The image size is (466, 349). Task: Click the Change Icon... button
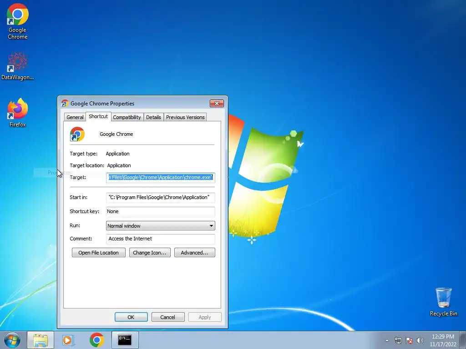(x=150, y=253)
